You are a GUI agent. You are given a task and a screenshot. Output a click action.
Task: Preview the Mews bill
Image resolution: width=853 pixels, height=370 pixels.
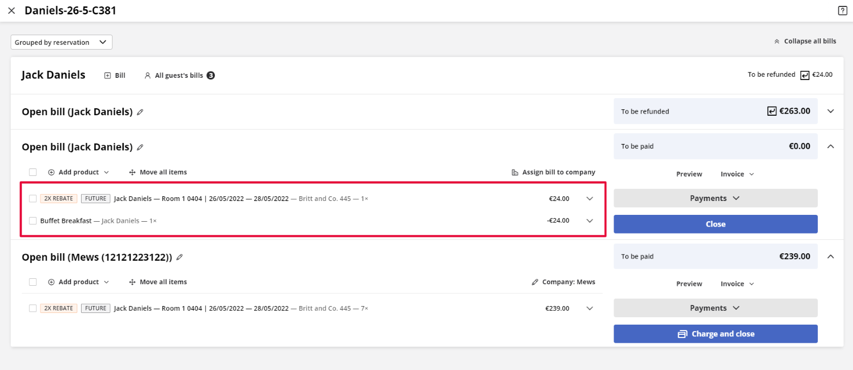(689, 284)
